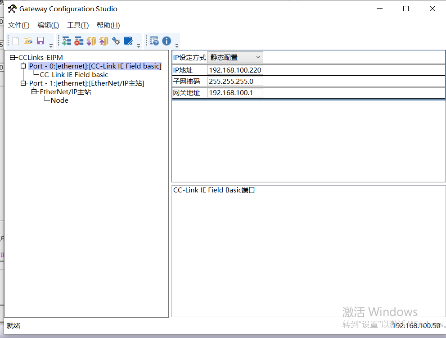The image size is (446, 338).
Task: Click the IP设定方式 label
Action: click(x=189, y=58)
